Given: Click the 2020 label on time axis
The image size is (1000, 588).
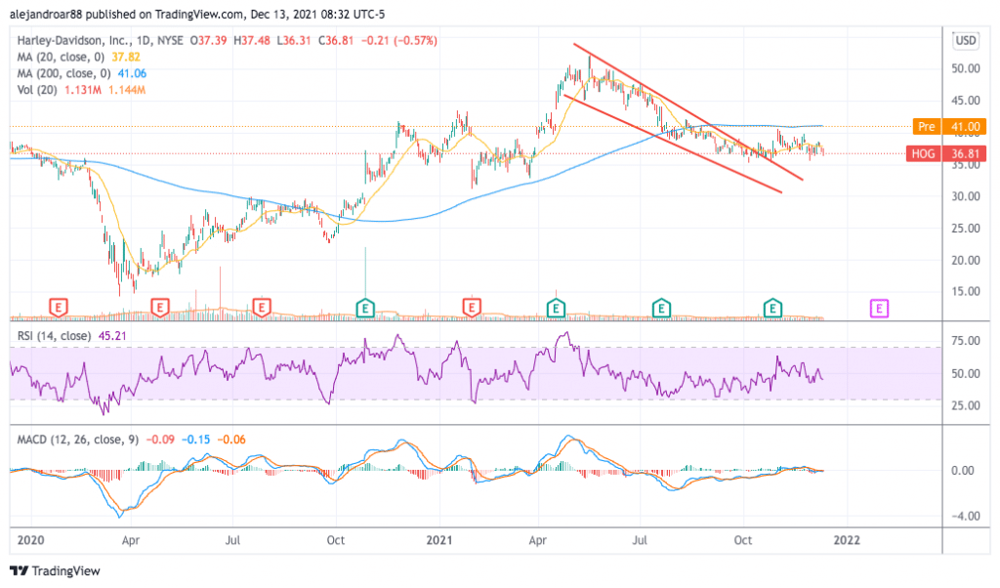Looking at the screenshot, I should tap(30, 540).
